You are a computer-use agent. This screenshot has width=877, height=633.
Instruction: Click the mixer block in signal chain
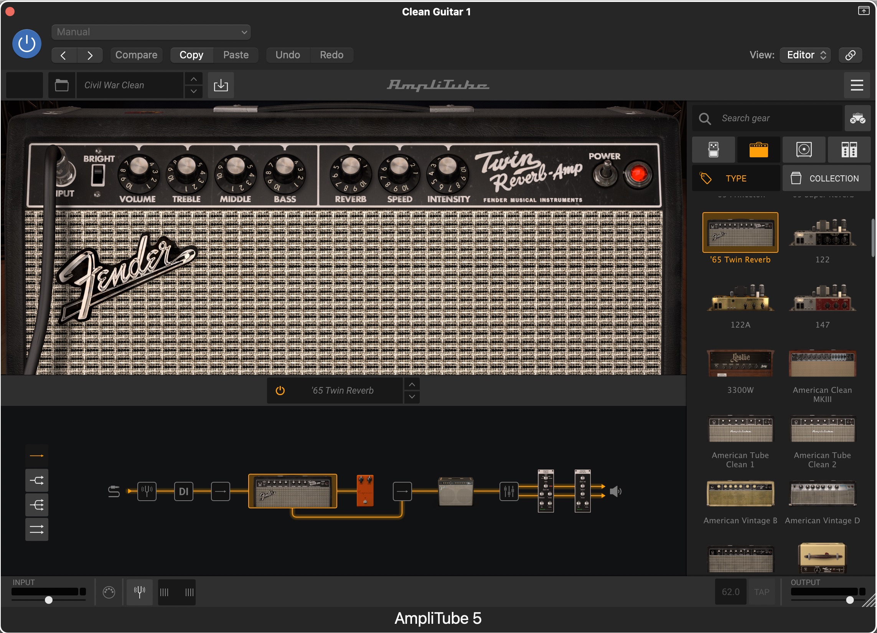pyautogui.click(x=509, y=491)
